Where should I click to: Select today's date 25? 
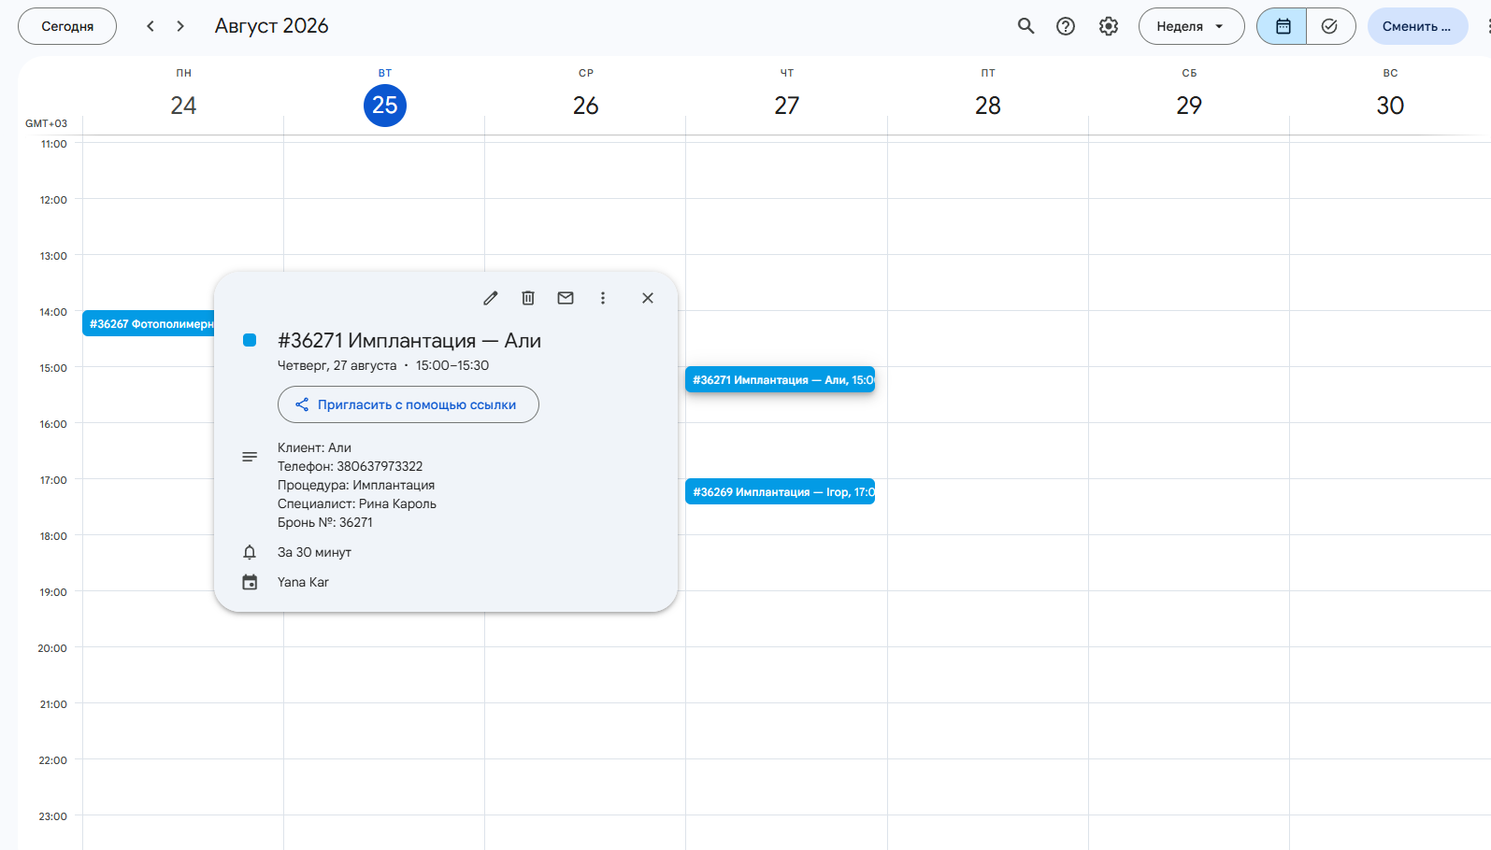385,106
